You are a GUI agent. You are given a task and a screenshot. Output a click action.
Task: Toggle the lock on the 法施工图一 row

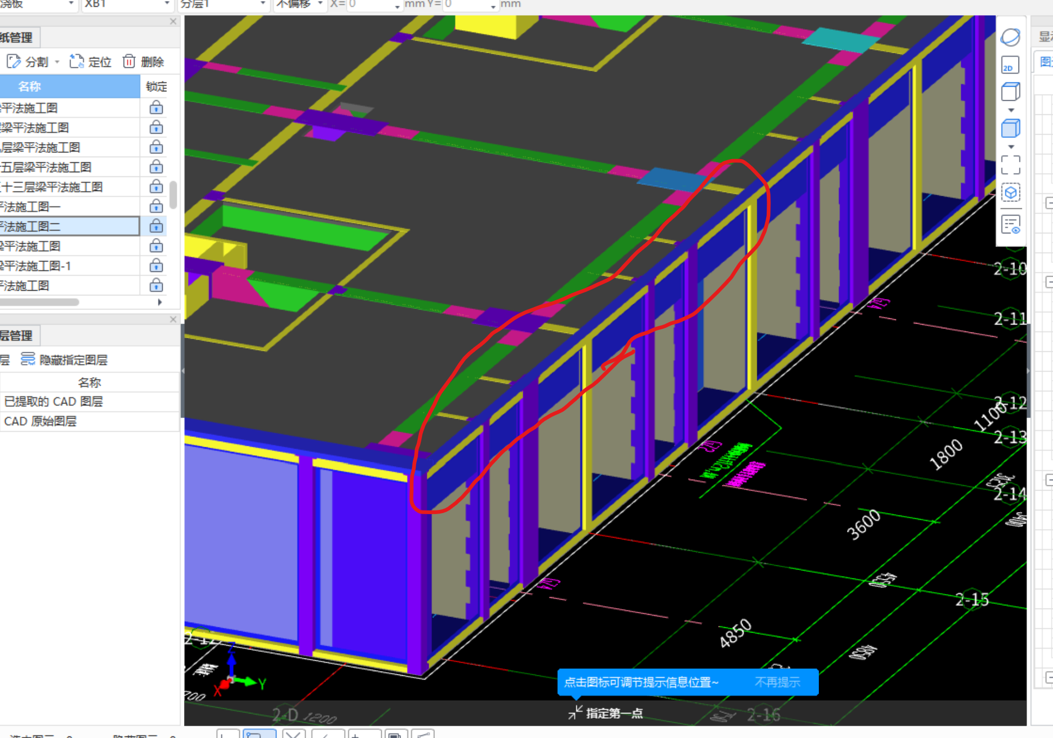coord(156,207)
